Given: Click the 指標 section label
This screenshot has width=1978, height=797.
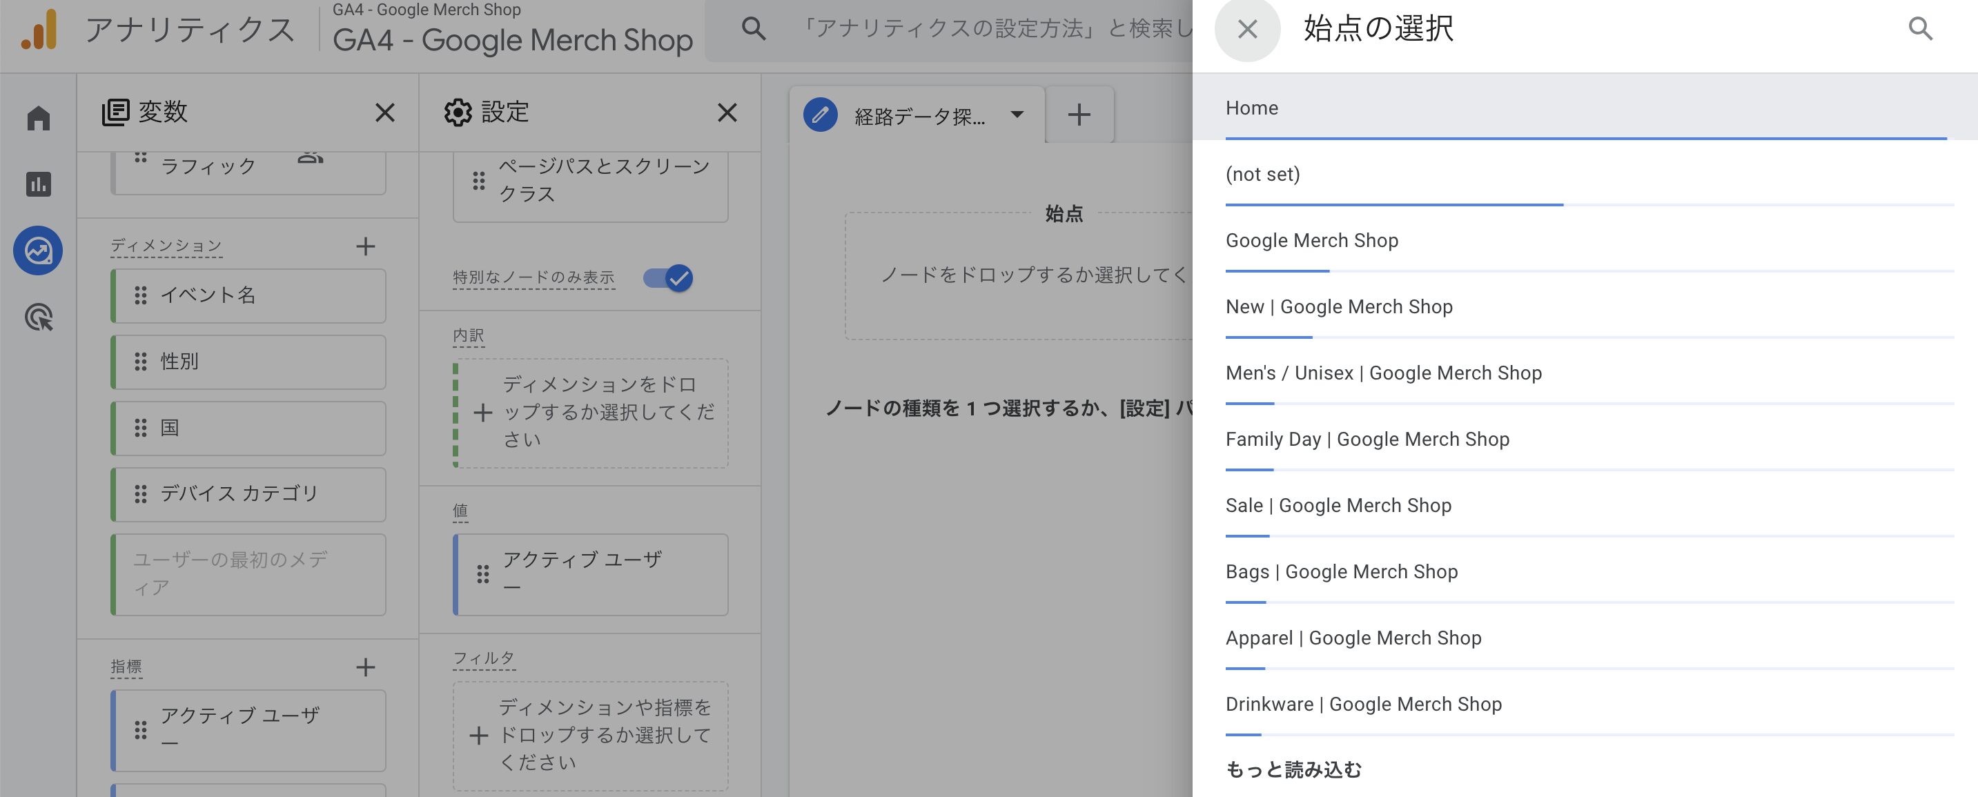Looking at the screenshot, I should coord(126,667).
